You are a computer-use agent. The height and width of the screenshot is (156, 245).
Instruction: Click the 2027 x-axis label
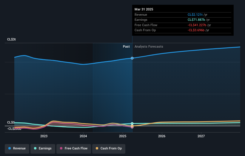click(201, 136)
